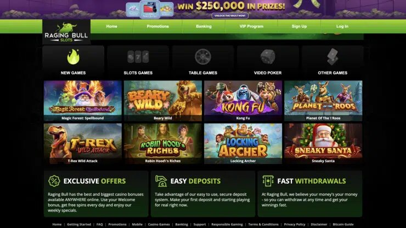The height and width of the screenshot is (228, 406).
Task: Click the Log In button
Action: coord(342,26)
